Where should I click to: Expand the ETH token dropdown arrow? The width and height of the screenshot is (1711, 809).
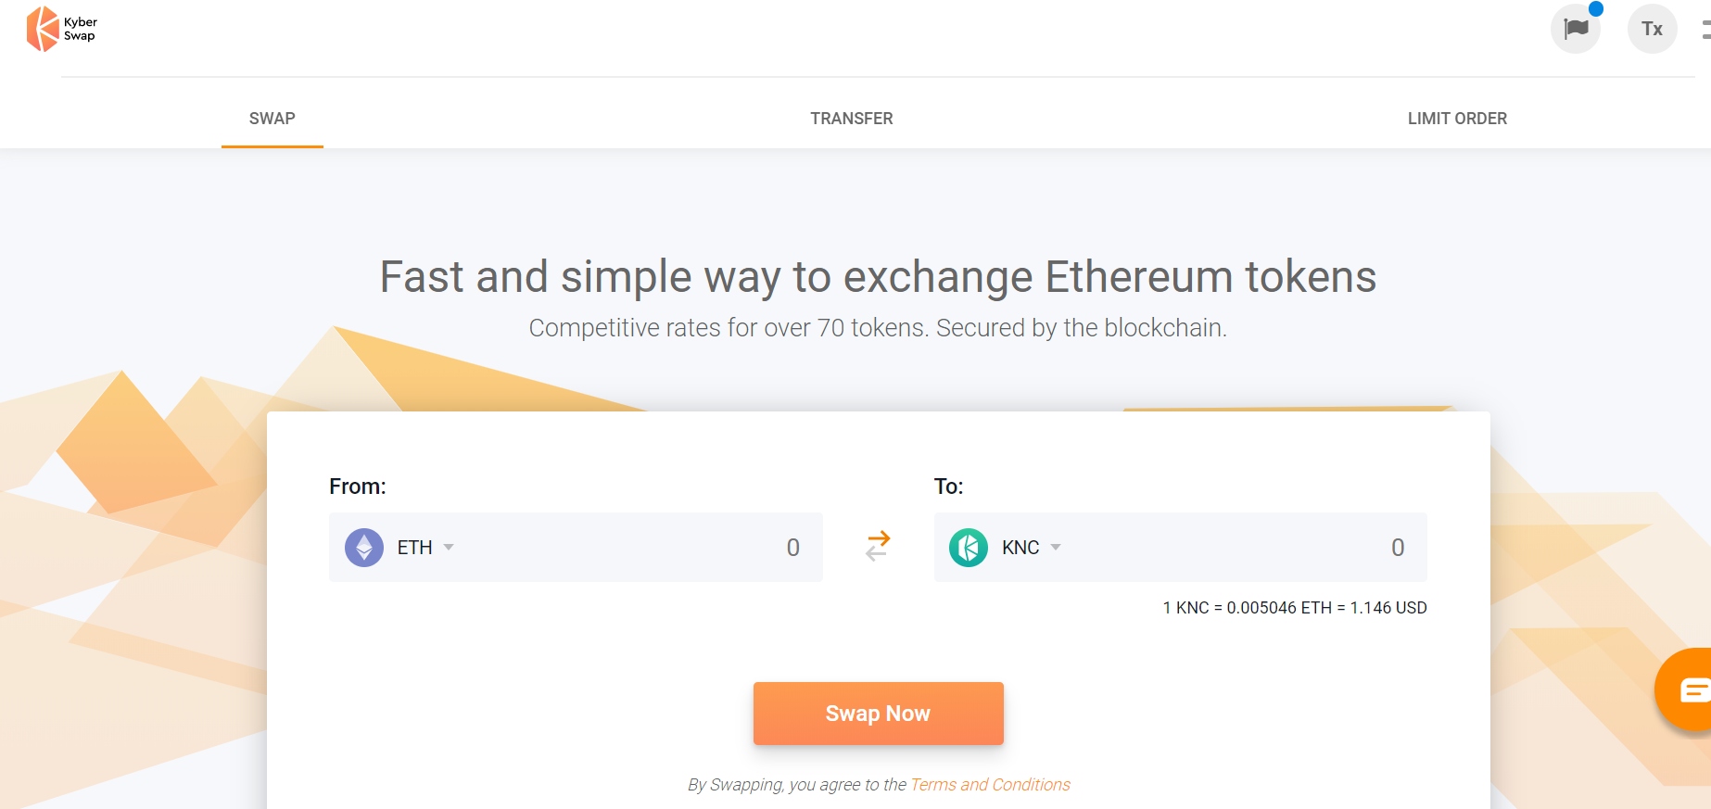tap(449, 548)
